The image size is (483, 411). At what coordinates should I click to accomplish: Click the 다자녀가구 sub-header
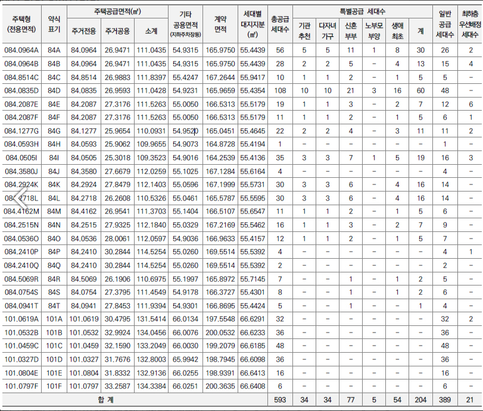click(328, 31)
